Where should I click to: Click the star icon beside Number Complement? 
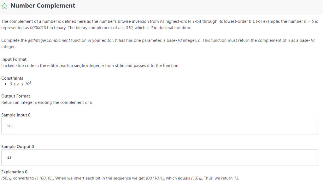pyautogui.click(x=5, y=6)
